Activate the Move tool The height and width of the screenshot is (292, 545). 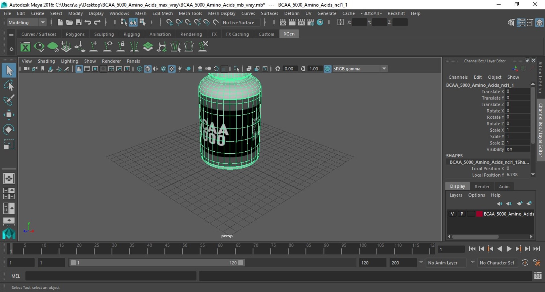tap(9, 115)
